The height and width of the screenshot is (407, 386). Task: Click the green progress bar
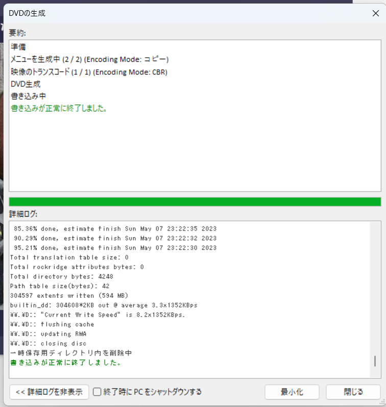[x=195, y=201]
